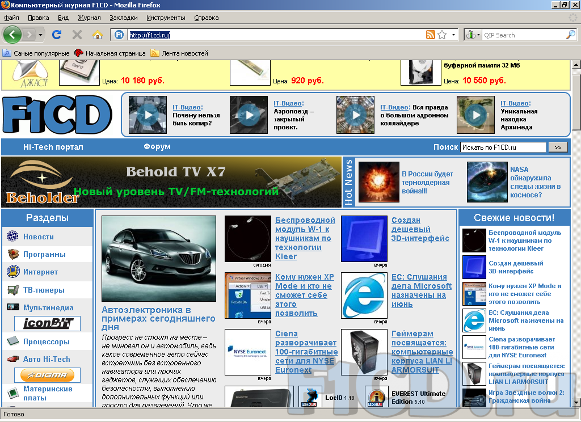Click the Forward navigation arrow
581x422 pixels.
coord(29,35)
